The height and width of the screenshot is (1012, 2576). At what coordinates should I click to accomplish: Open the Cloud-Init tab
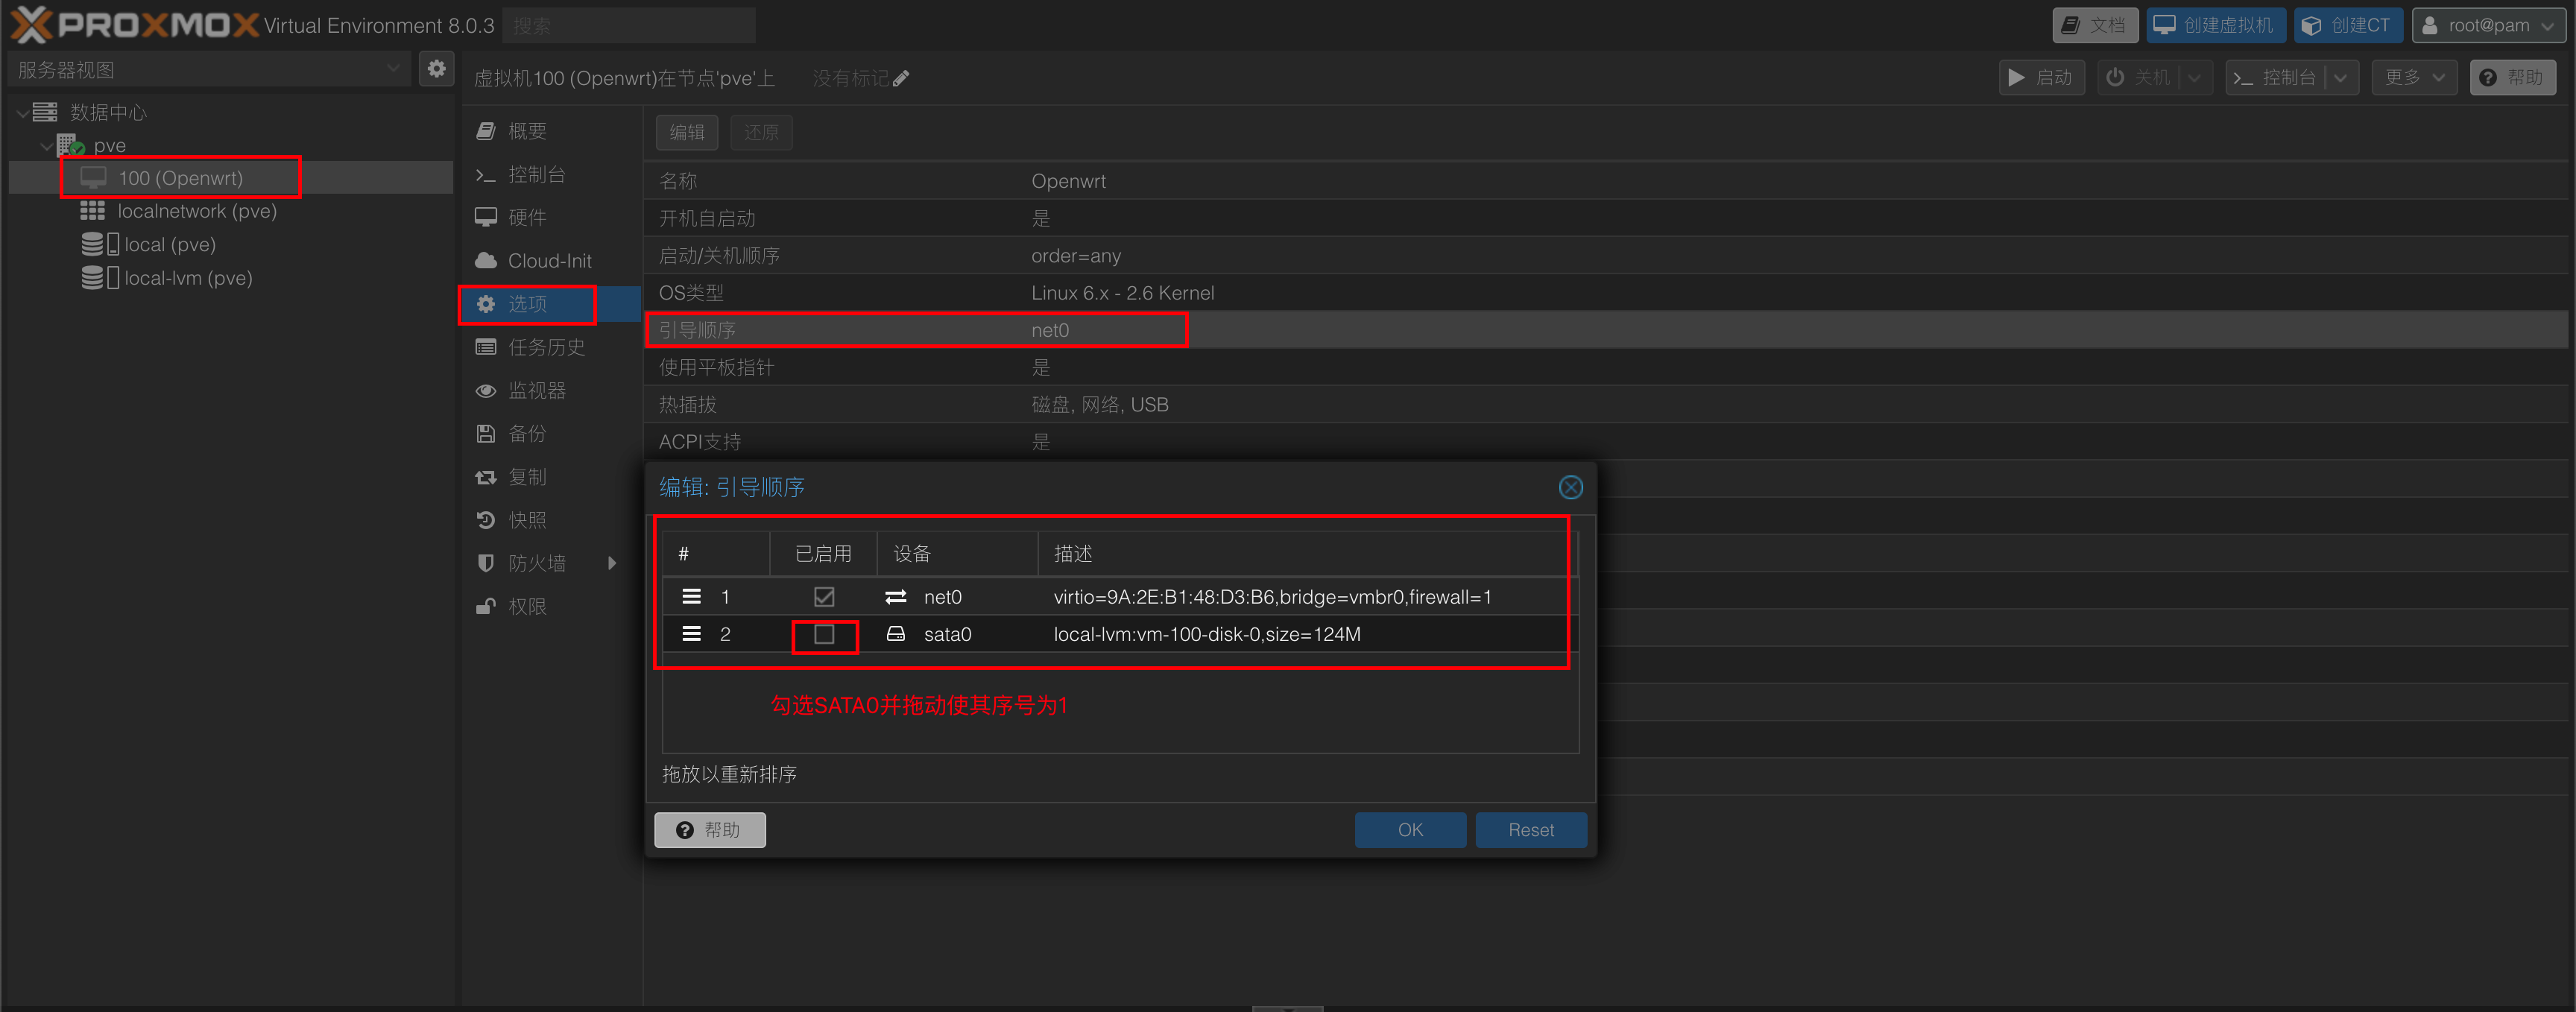(550, 260)
